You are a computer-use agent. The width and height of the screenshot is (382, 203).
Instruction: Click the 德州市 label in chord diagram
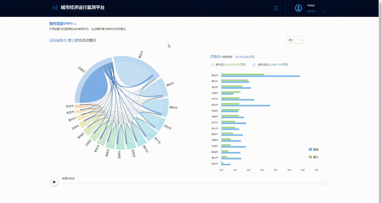point(72,119)
